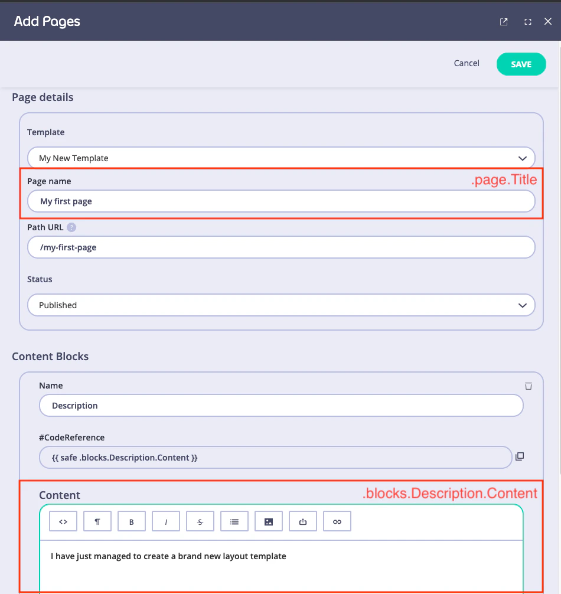561x594 pixels.
Task: Expand the dialog to fullscreen
Action: [527, 21]
